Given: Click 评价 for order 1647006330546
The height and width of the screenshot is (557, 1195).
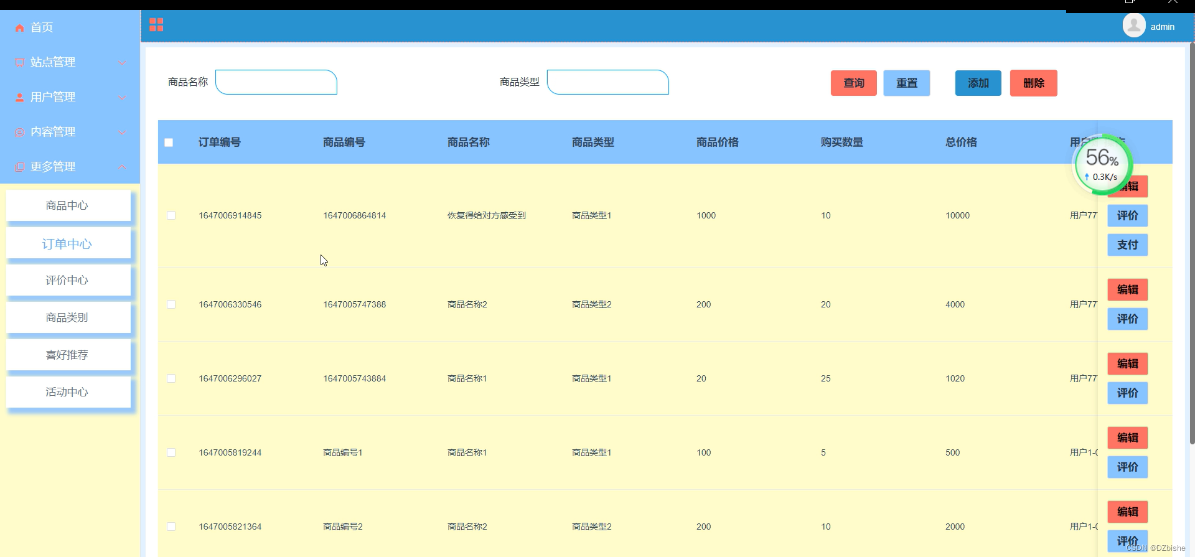Looking at the screenshot, I should click(x=1128, y=319).
